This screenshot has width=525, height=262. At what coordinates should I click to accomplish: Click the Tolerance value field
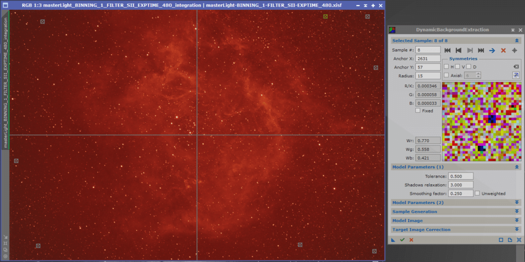[x=461, y=176]
